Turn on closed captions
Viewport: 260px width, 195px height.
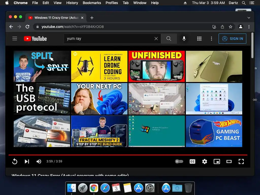[x=192, y=161]
